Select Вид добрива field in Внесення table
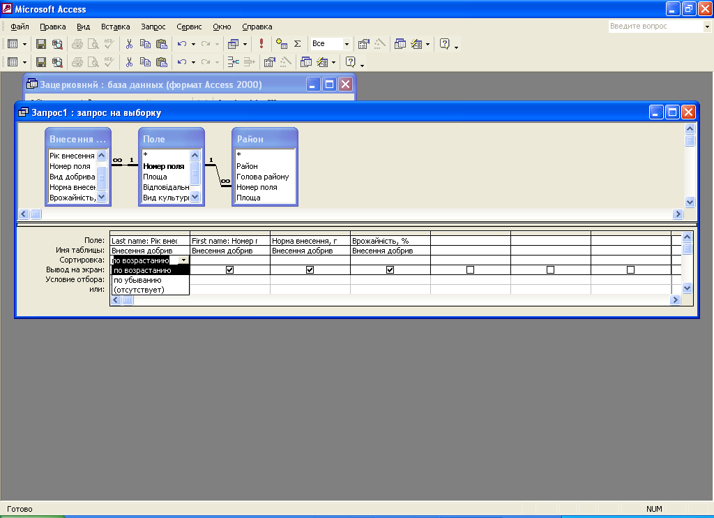This screenshot has height=518, width=714. coord(73,177)
